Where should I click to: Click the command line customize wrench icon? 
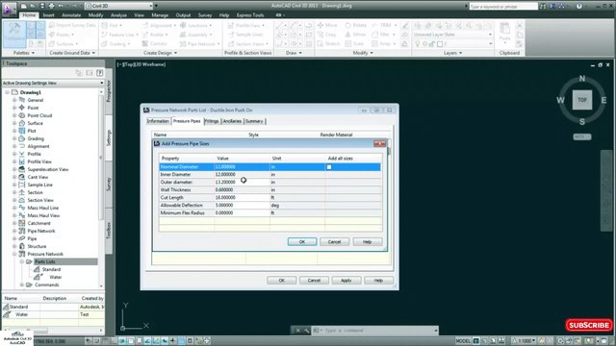point(307,331)
